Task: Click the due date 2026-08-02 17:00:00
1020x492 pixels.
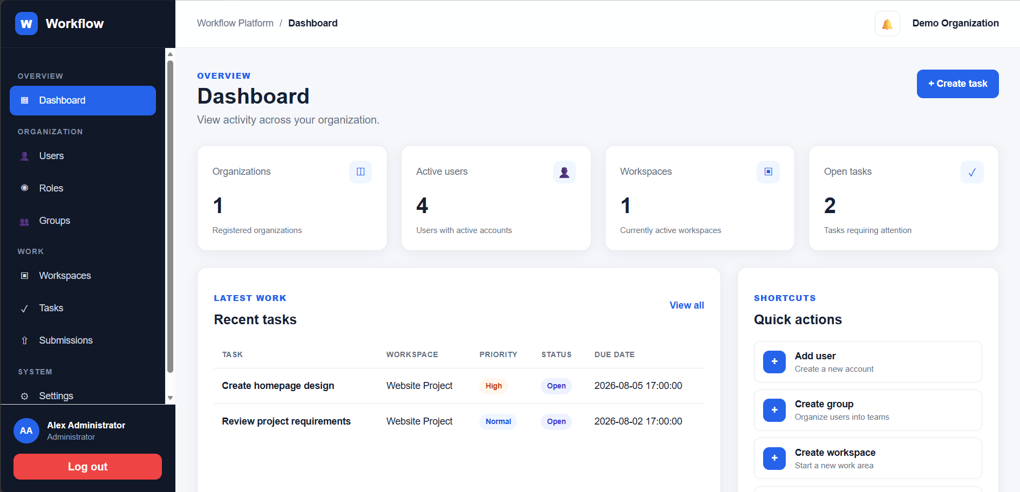Action: click(638, 421)
